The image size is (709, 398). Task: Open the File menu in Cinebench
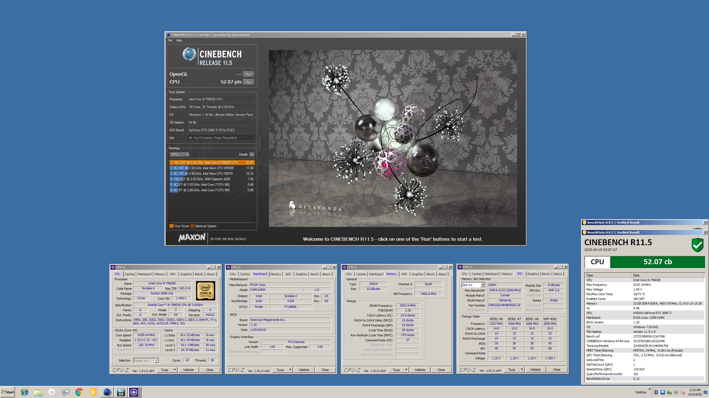(x=170, y=40)
